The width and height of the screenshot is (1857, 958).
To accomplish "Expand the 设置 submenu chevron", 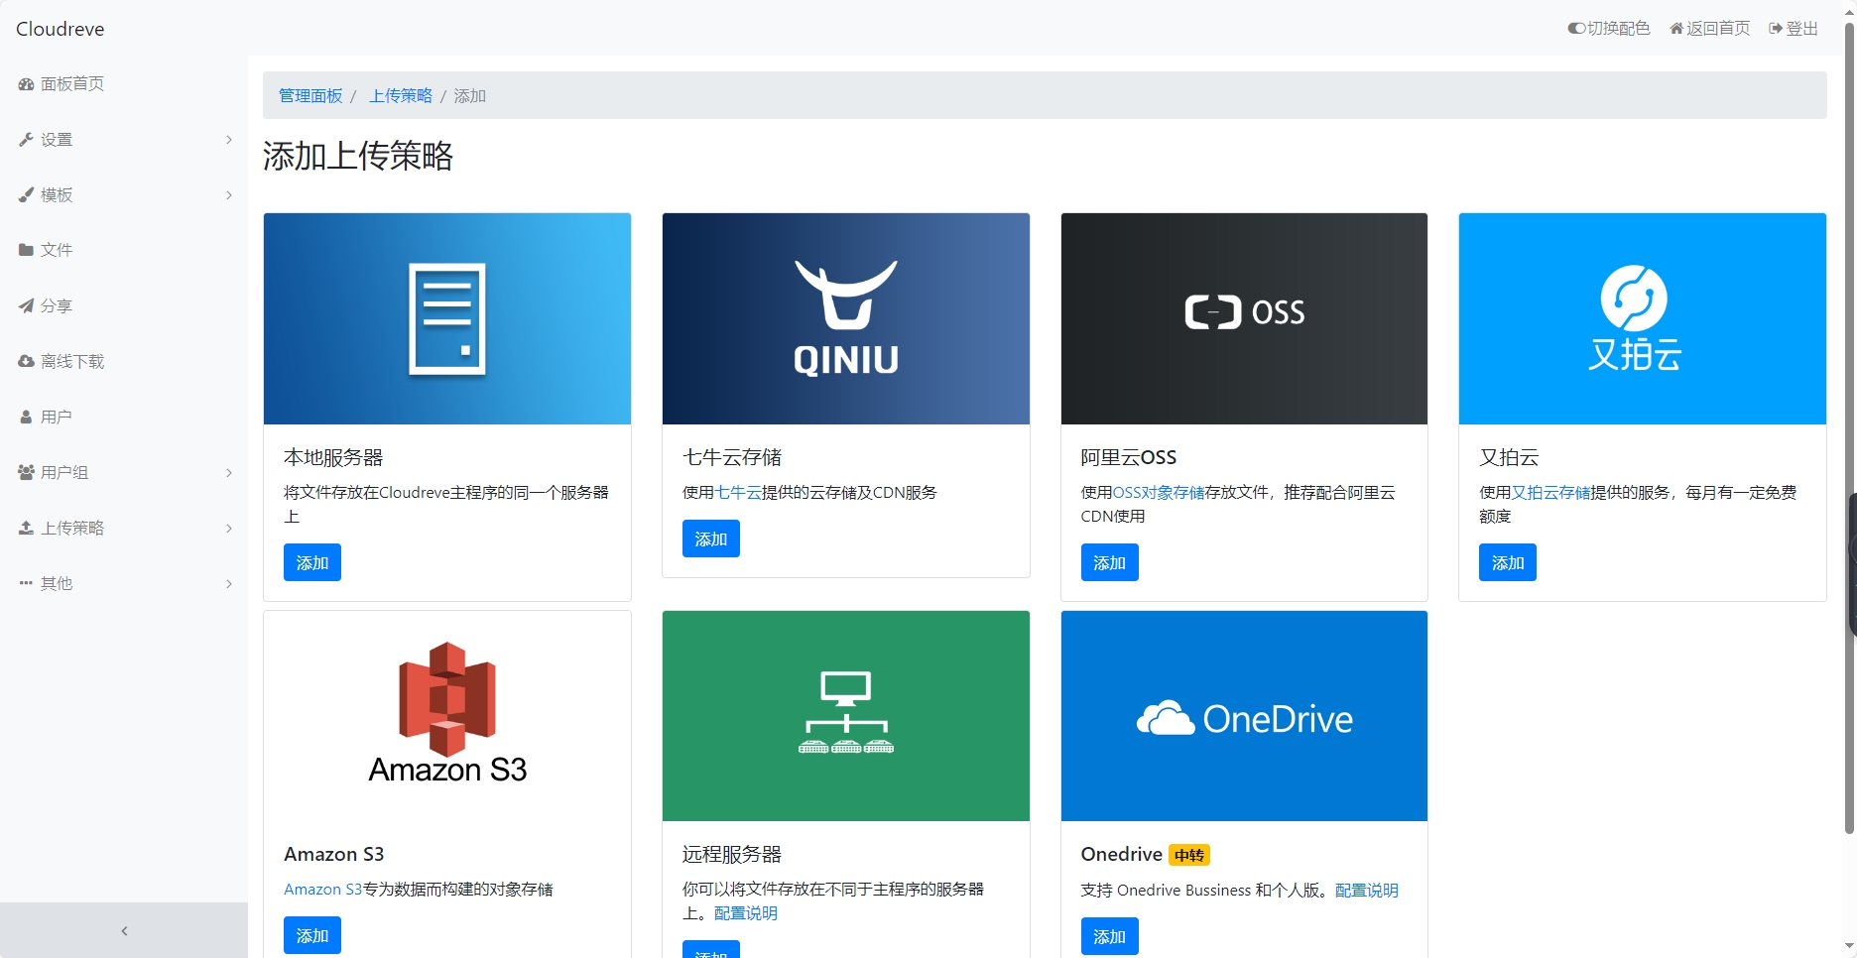I will click(x=229, y=140).
